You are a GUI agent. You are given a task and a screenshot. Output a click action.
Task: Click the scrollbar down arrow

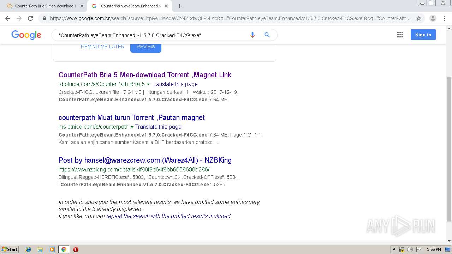[x=449, y=241]
